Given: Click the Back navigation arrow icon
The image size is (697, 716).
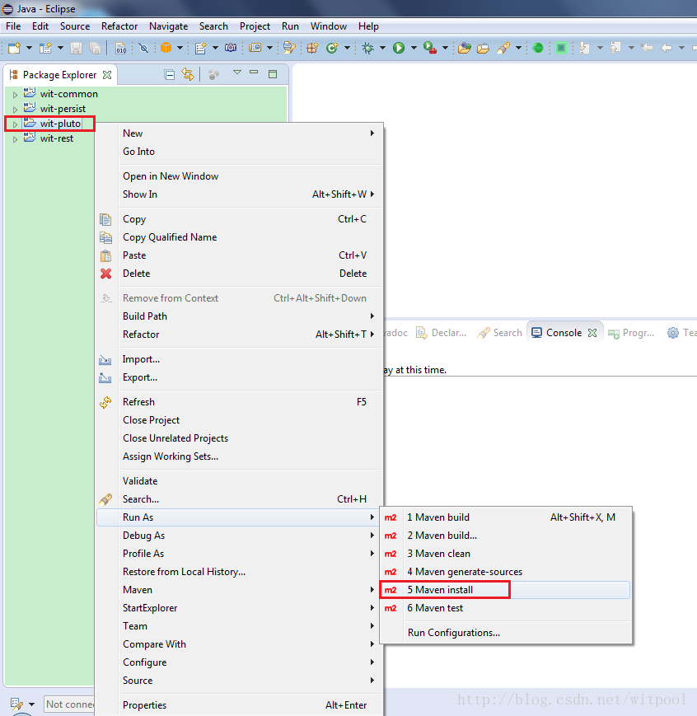Looking at the screenshot, I should 667,48.
